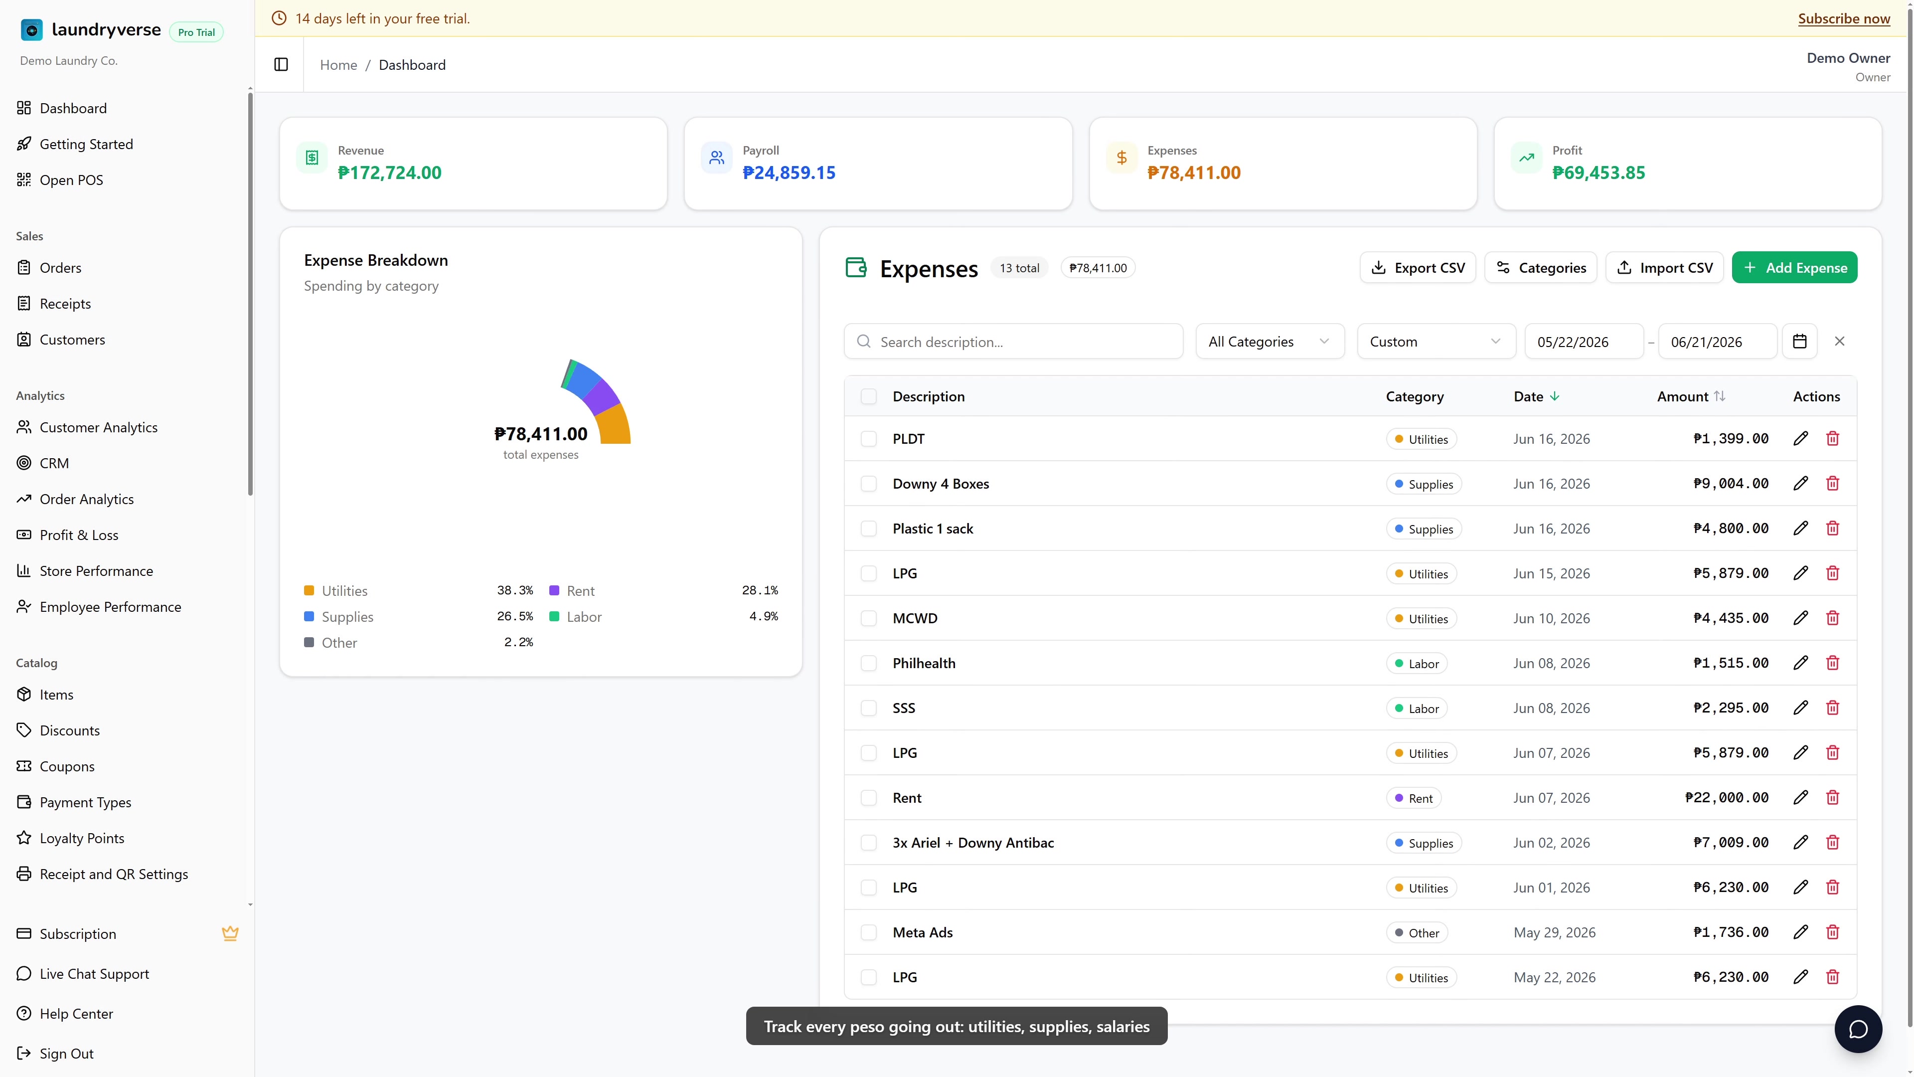Focus the Search description field
The height and width of the screenshot is (1077, 1914).
1013,341
